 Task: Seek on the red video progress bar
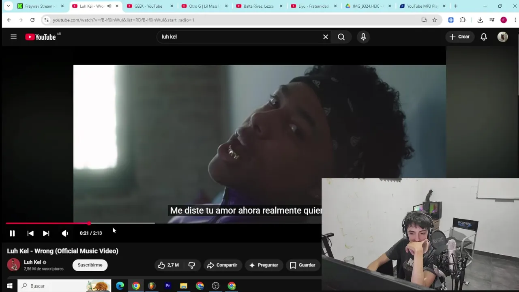(47, 223)
